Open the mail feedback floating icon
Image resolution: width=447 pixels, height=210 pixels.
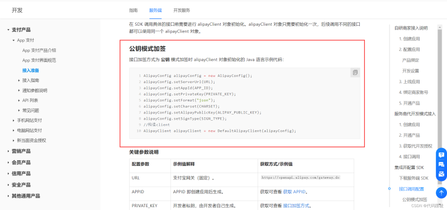[x=441, y=174]
